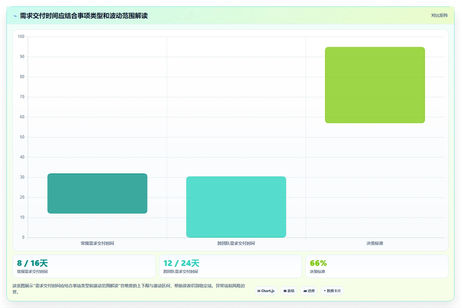Screen dimensions: 461x308
Task: Click the Chart.js tag
Action: pos(266,291)
